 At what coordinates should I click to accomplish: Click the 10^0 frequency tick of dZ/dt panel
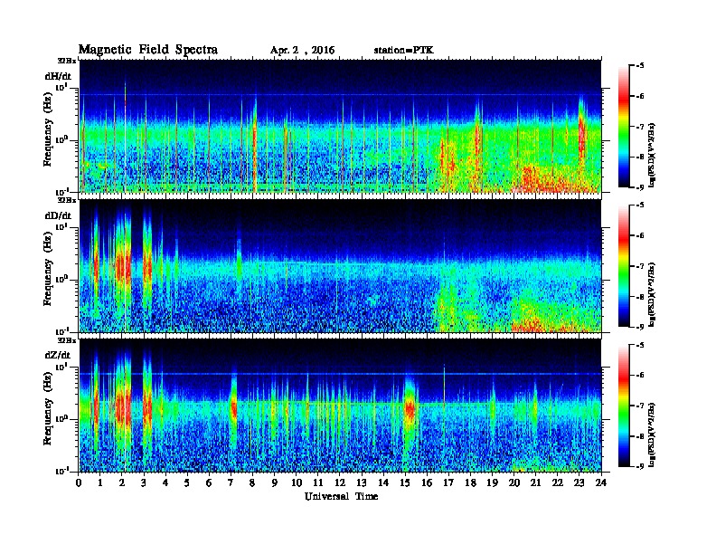61,418
